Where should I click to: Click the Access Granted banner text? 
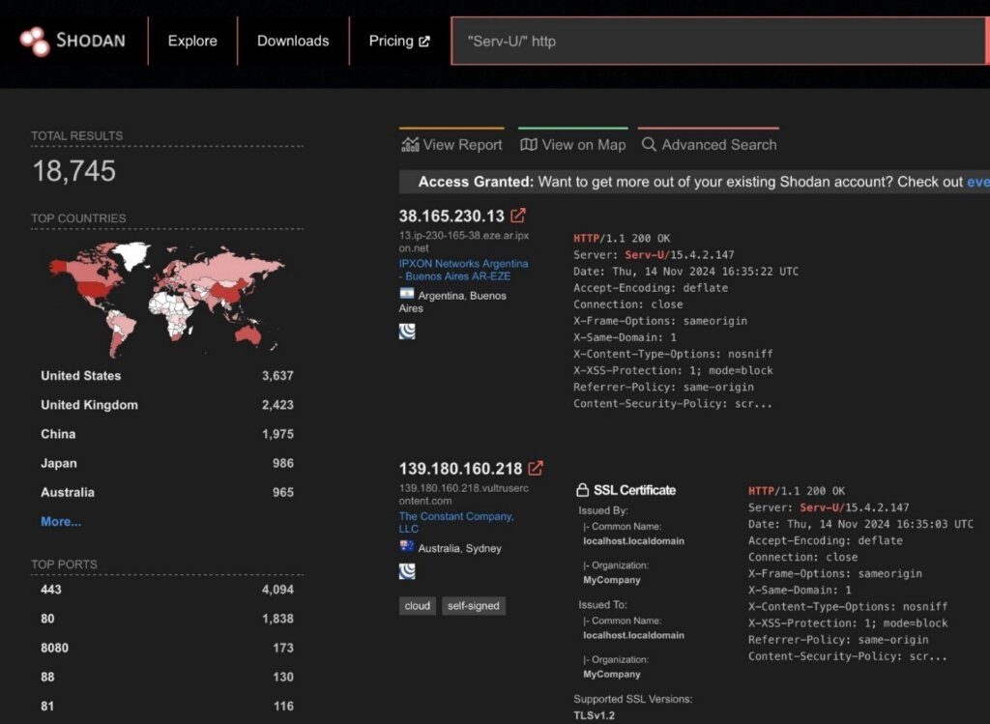[x=694, y=182]
